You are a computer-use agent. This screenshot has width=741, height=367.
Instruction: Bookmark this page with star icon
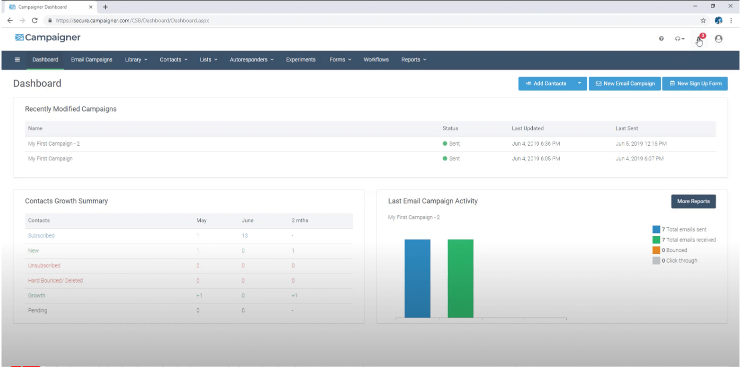pos(703,20)
